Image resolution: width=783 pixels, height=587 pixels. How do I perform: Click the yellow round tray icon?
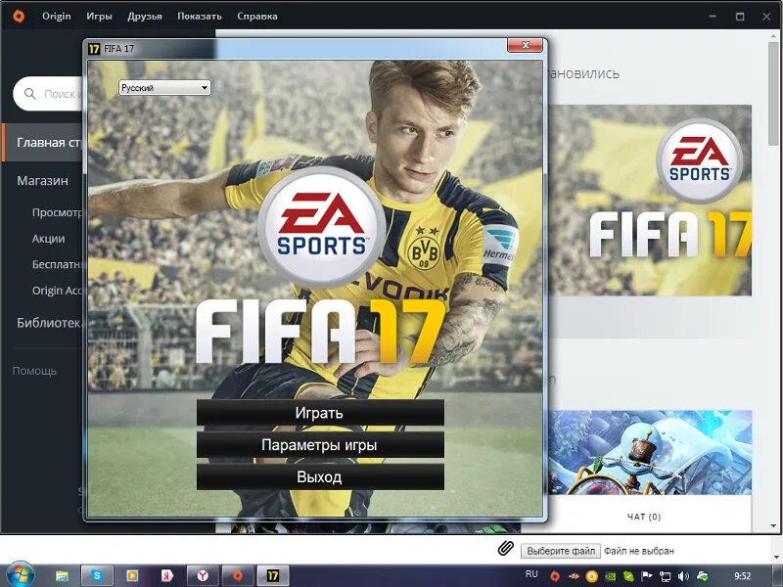(x=591, y=576)
